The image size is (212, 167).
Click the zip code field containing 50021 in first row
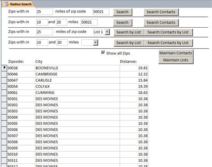click(101, 12)
